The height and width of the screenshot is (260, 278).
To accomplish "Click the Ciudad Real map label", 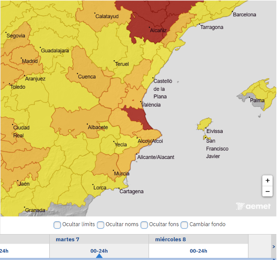I will (x=21, y=131).
